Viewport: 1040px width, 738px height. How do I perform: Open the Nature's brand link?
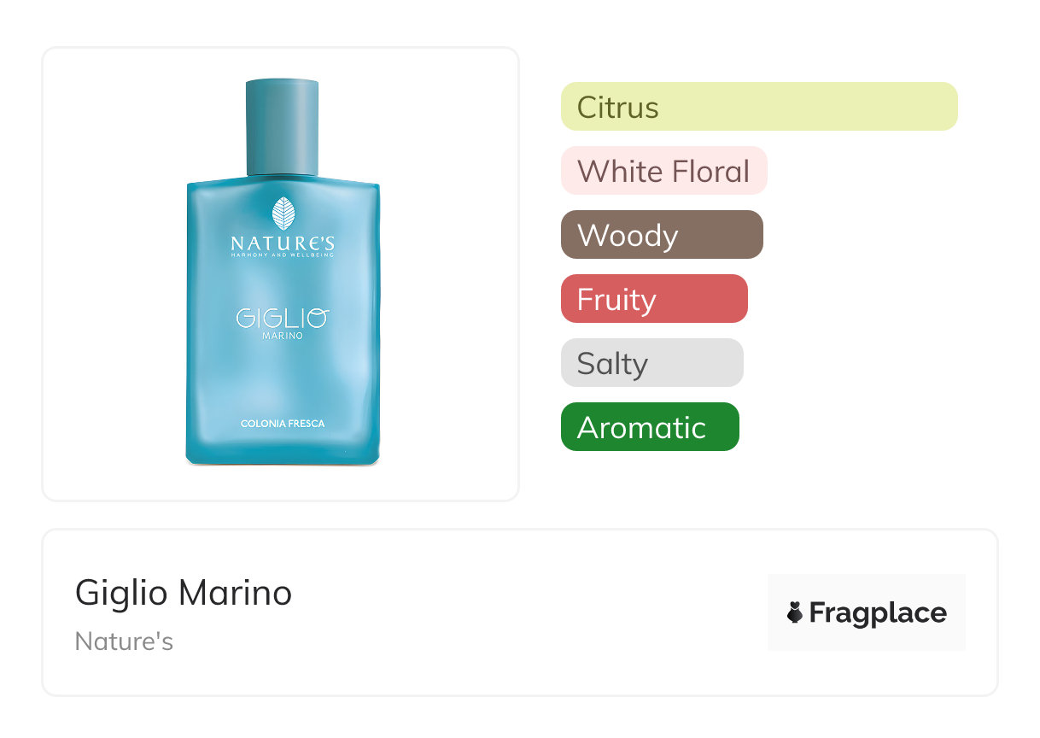(124, 641)
